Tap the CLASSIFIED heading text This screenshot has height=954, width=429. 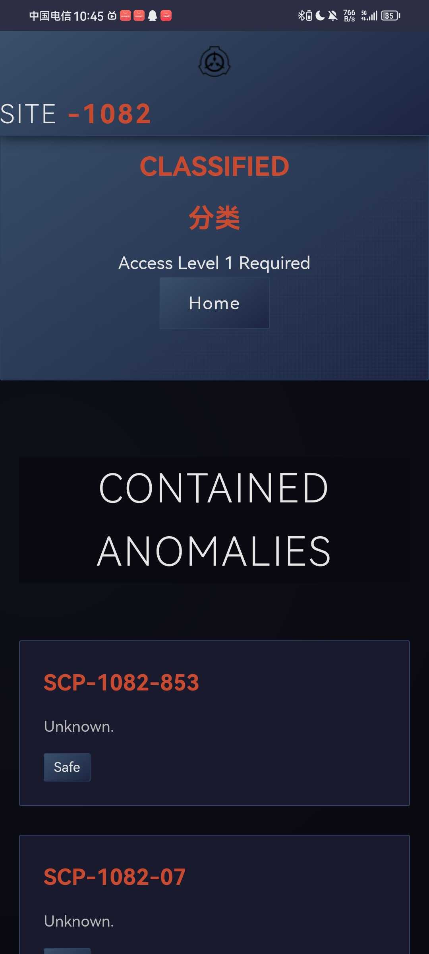tap(214, 166)
